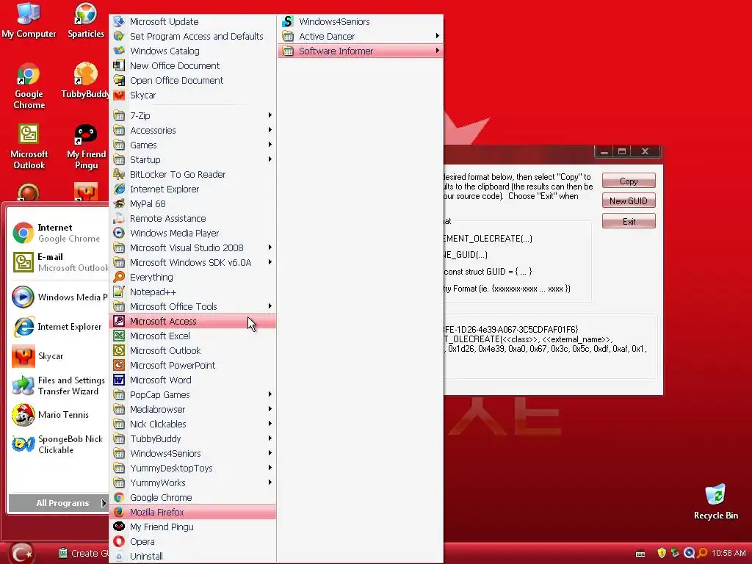Open the Recycle Bin
The width and height of the screenshot is (752, 564).
715,502
